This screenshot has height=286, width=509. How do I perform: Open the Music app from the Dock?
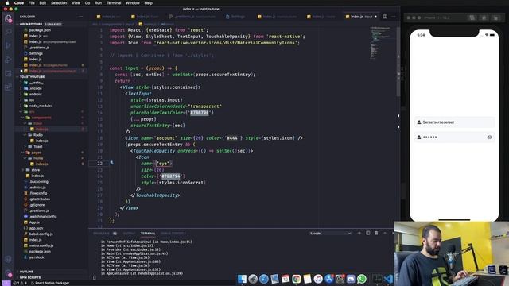pyautogui.click(x=318, y=279)
